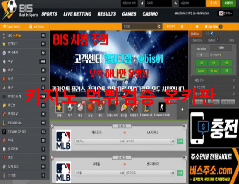Image resolution: width=239 pixels, height=184 pixels.
Task: Select 농구 basketball in sidebar
Action: [25, 79]
